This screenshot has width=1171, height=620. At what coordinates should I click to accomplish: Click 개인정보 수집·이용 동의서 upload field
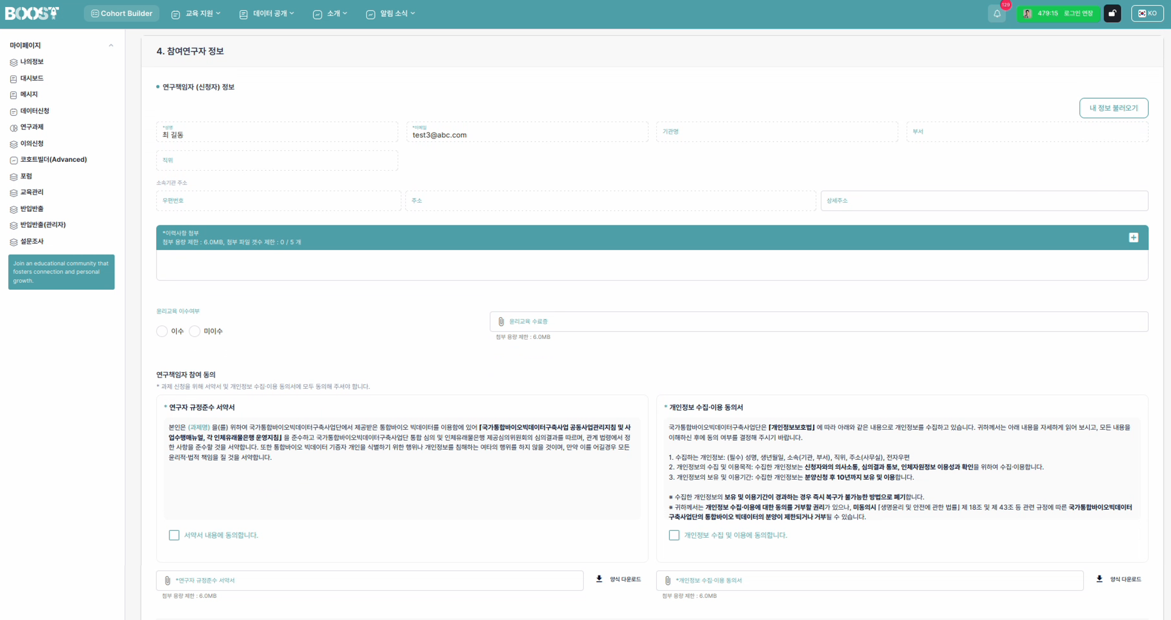click(870, 581)
